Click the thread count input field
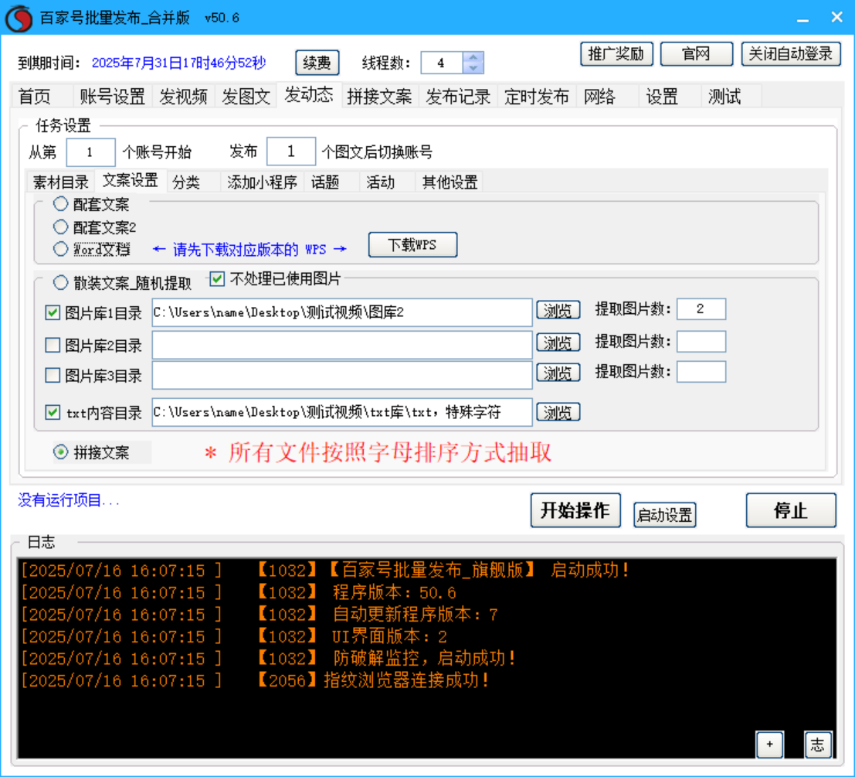 (443, 63)
